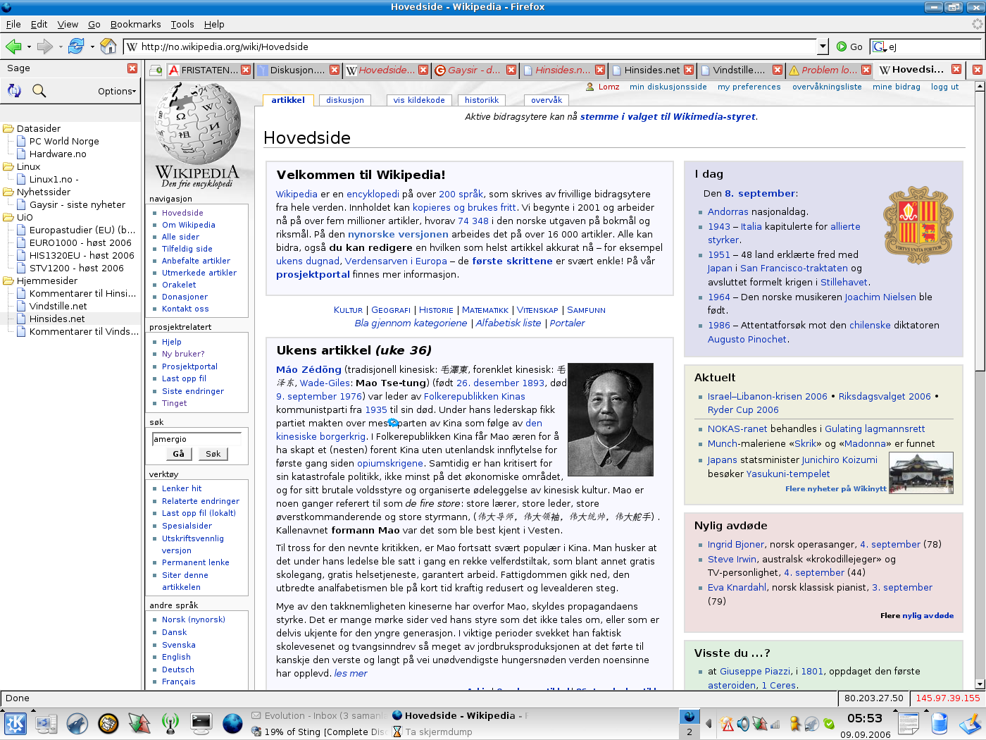Open the View menu
Image resolution: width=986 pixels, height=740 pixels.
point(68,24)
